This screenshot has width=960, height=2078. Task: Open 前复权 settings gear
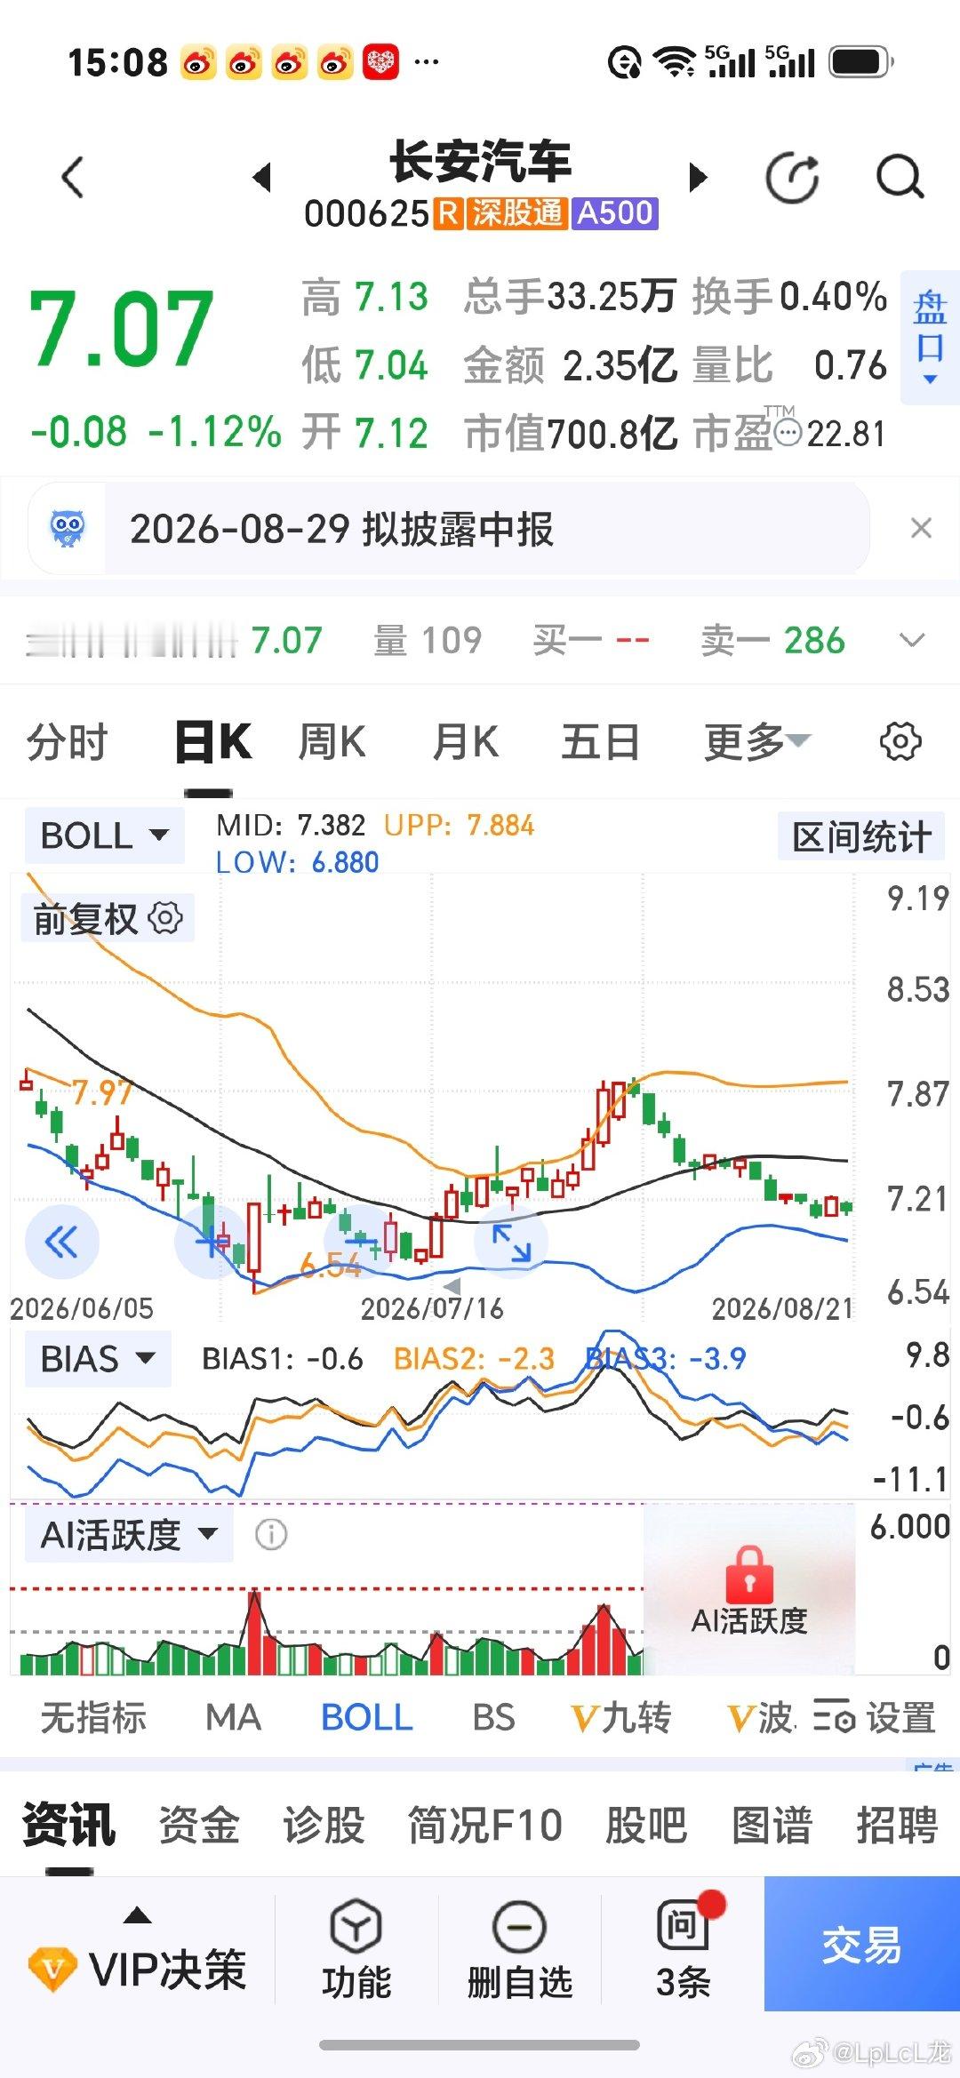coord(165,917)
